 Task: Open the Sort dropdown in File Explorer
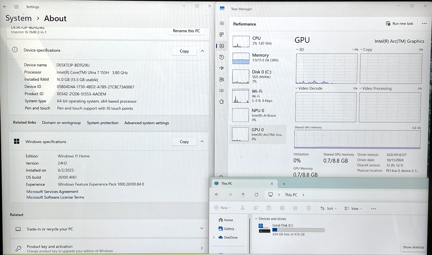coord(329,208)
